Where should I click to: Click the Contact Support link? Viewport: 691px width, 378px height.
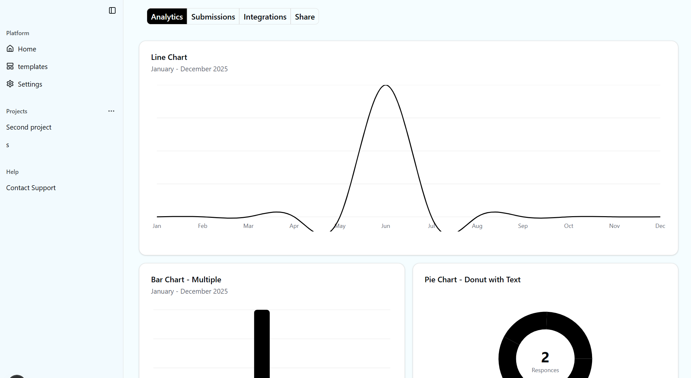coord(31,188)
